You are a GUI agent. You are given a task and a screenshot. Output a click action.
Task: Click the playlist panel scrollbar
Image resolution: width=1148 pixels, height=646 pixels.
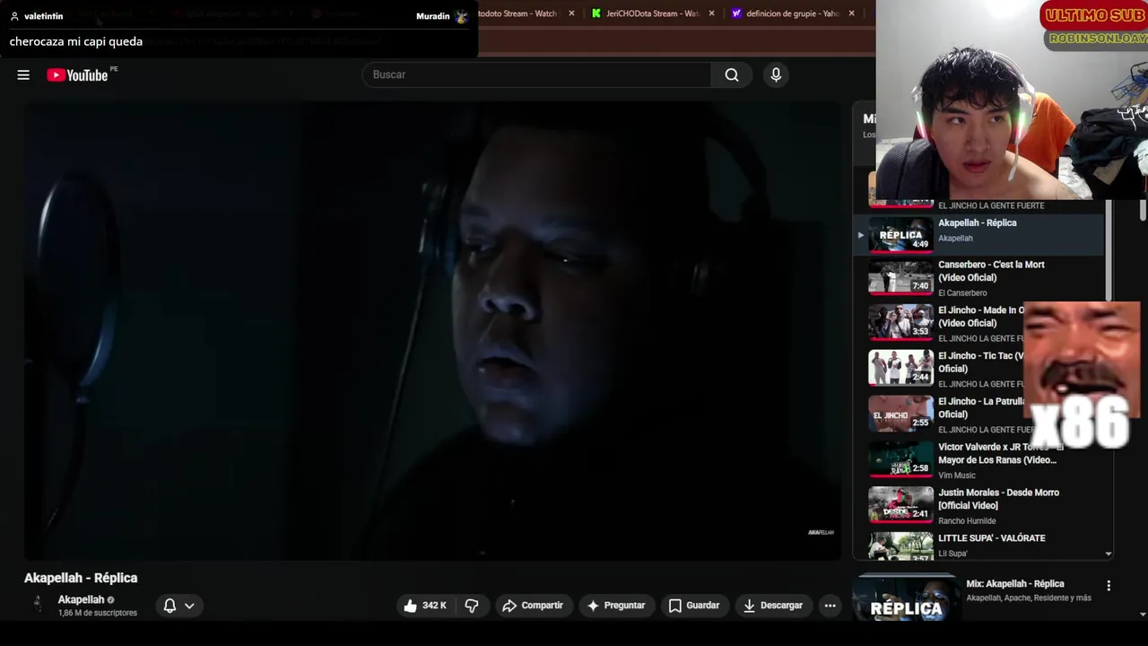[1109, 251]
